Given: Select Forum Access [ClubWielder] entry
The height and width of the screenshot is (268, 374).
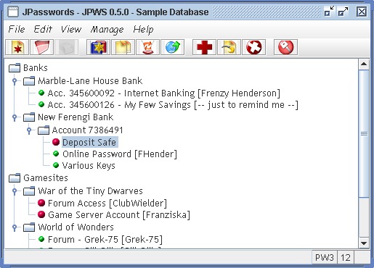Looking at the screenshot, I should click(x=107, y=203).
